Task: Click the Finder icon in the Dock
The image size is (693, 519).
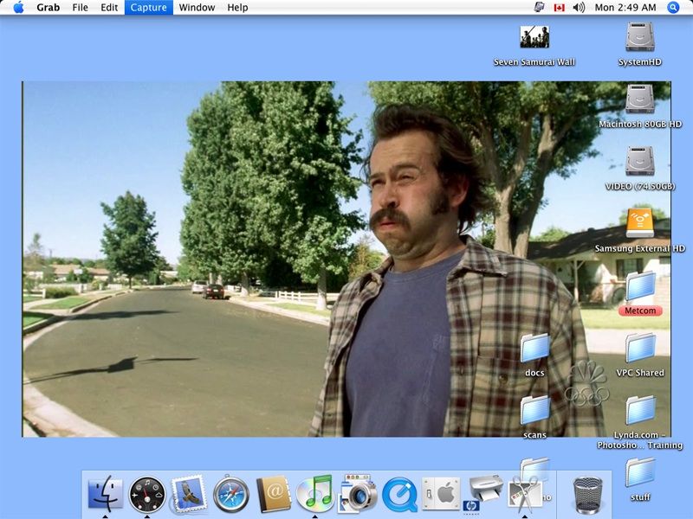Action: pyautogui.click(x=105, y=494)
